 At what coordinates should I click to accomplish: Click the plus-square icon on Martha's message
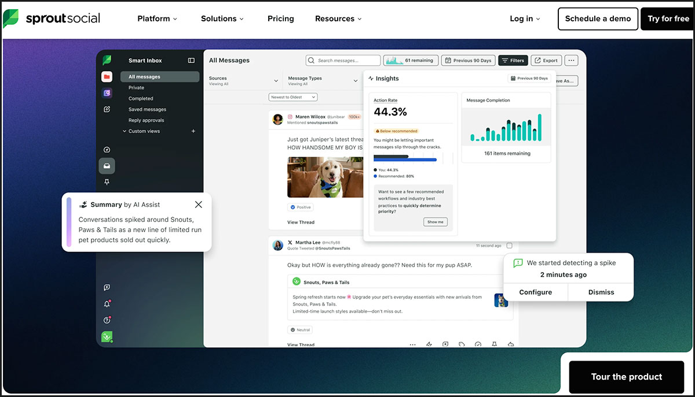pos(445,344)
